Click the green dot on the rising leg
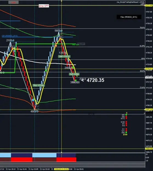 pos(46,71)
